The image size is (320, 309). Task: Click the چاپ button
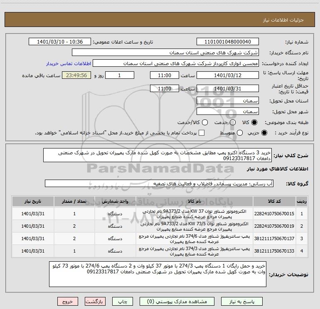pyautogui.click(x=123, y=302)
